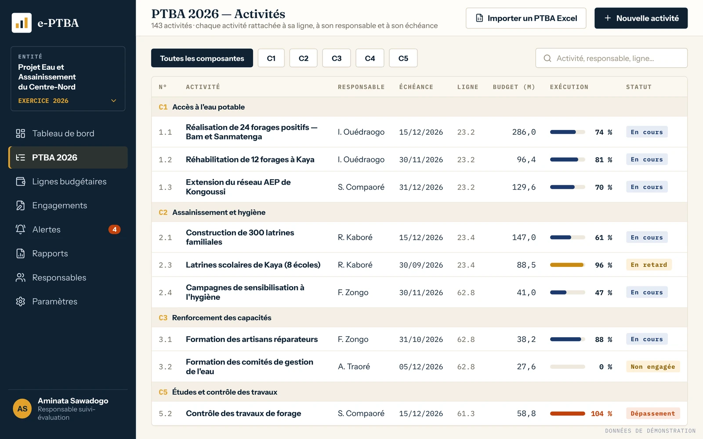Open Alertes bell icon
Viewport: 703px width, 439px height.
(x=21, y=229)
